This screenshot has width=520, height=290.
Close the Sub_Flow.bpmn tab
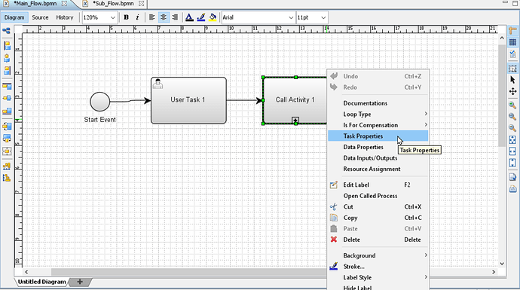click(141, 4)
